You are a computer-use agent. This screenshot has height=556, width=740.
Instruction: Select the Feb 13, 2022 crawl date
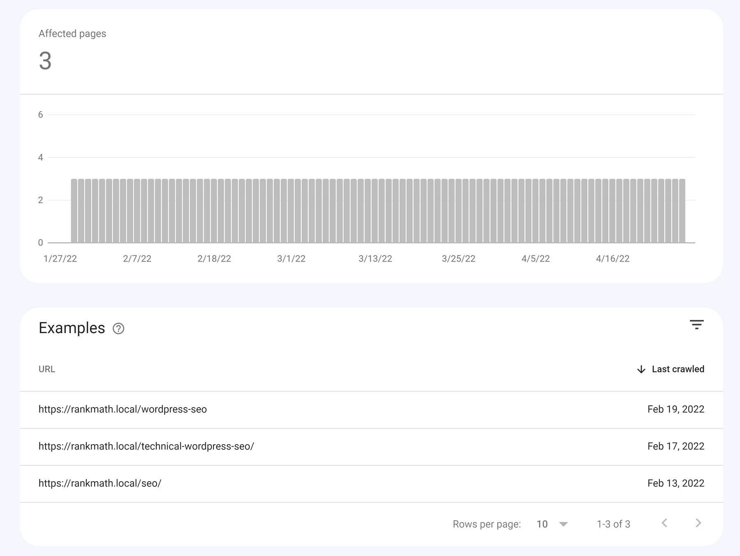click(x=676, y=483)
